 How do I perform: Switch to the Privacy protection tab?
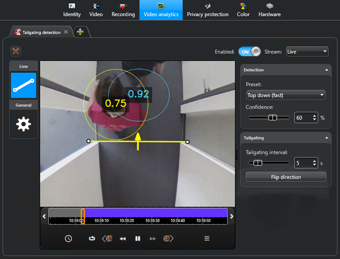coord(207,10)
